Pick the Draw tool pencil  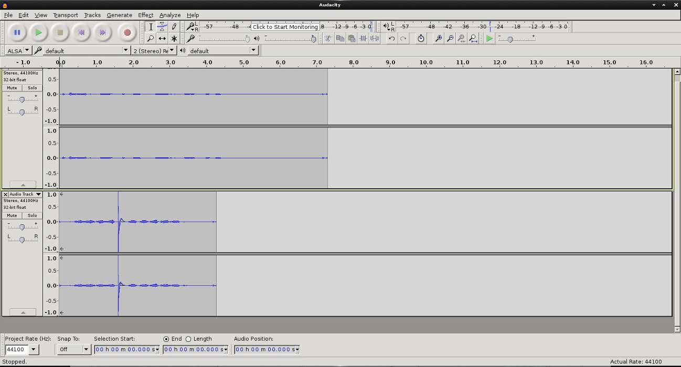coord(174,26)
